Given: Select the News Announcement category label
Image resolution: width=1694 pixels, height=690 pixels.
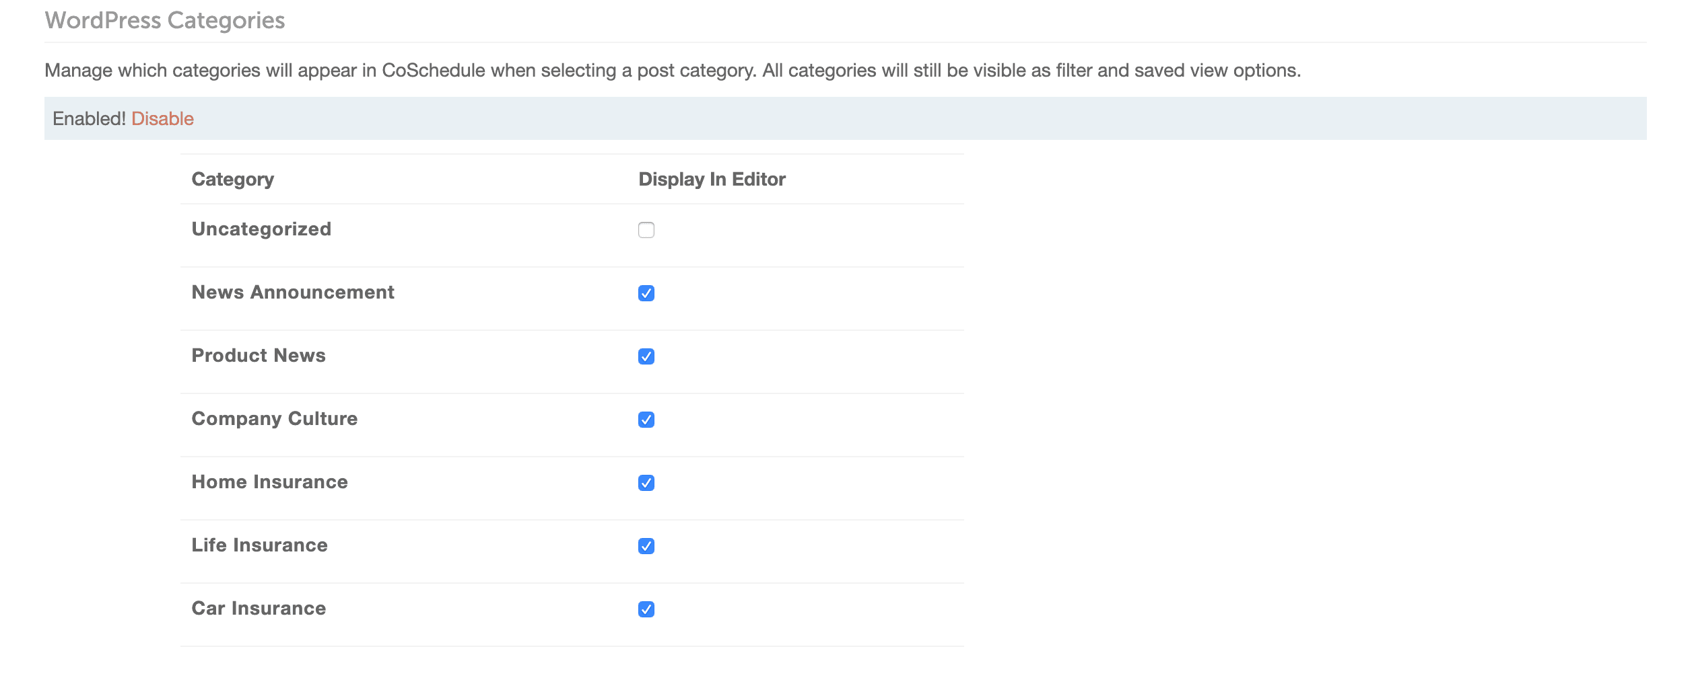Looking at the screenshot, I should (293, 293).
